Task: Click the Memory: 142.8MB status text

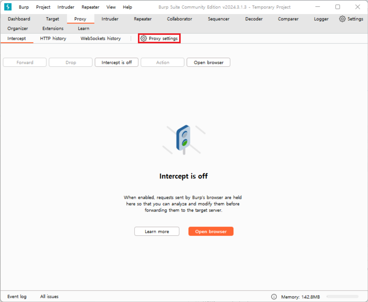Action: pyautogui.click(x=300, y=297)
